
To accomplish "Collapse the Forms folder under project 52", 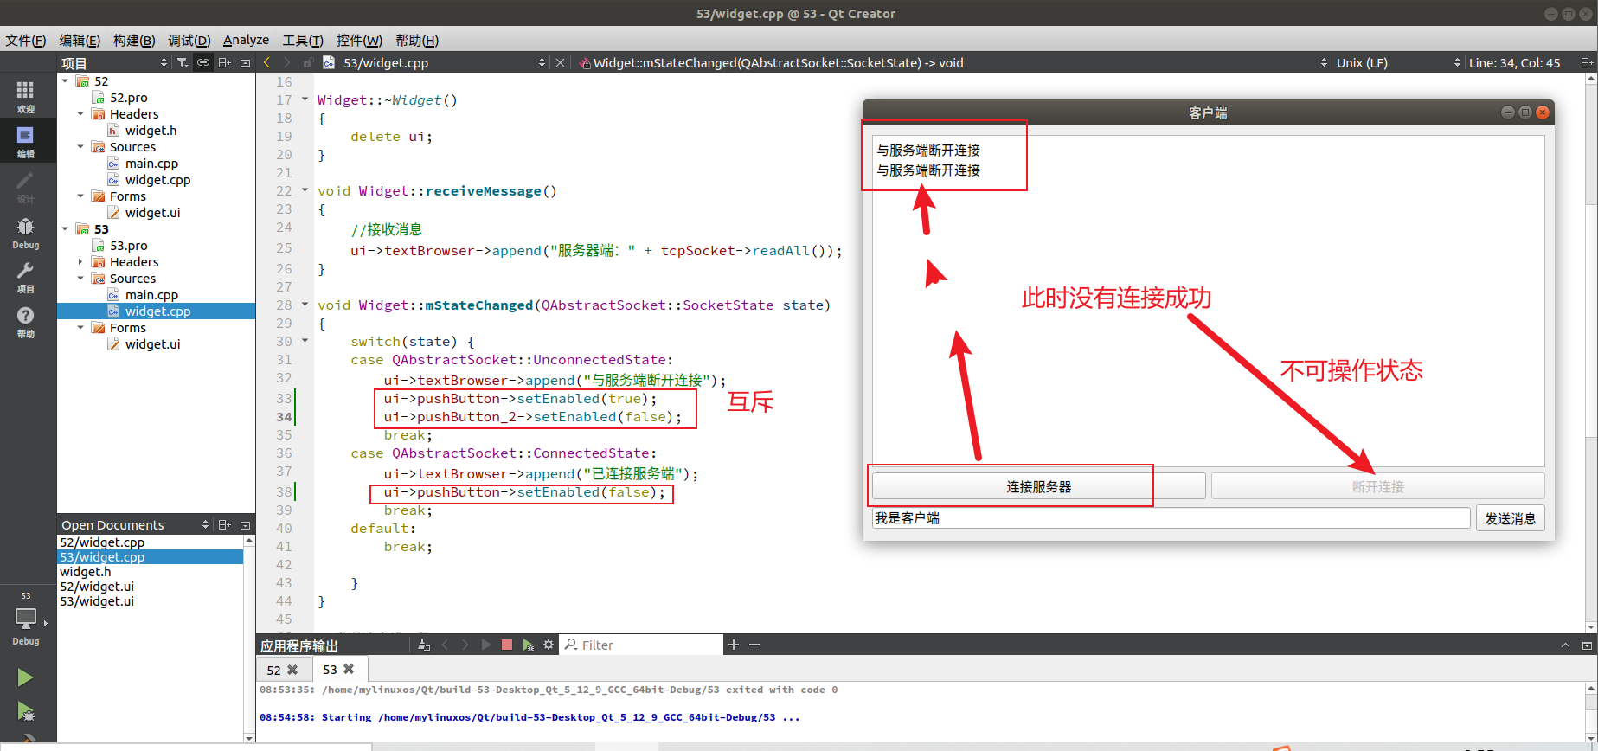I will click(80, 196).
